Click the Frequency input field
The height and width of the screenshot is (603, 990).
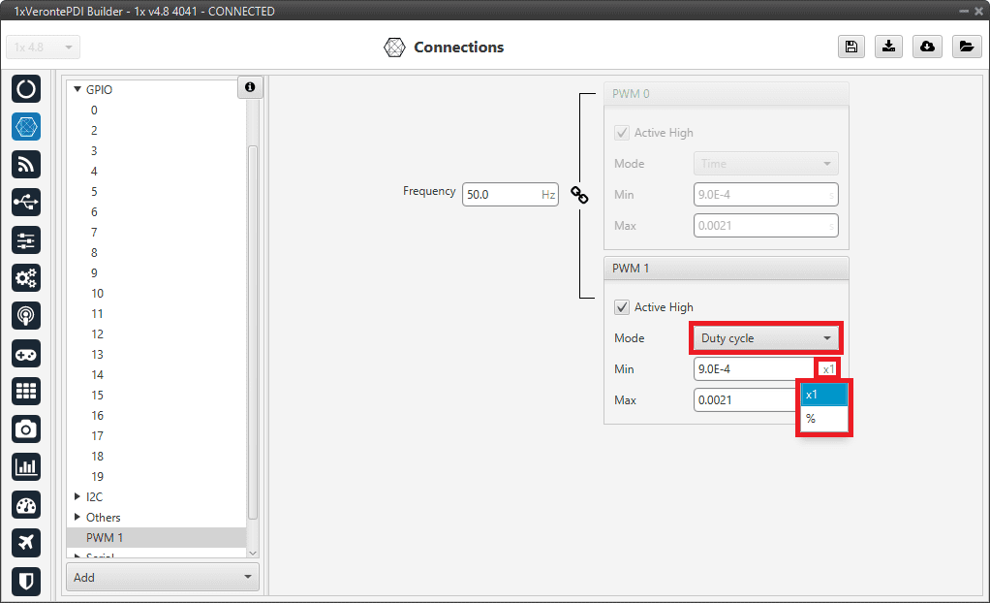point(500,195)
